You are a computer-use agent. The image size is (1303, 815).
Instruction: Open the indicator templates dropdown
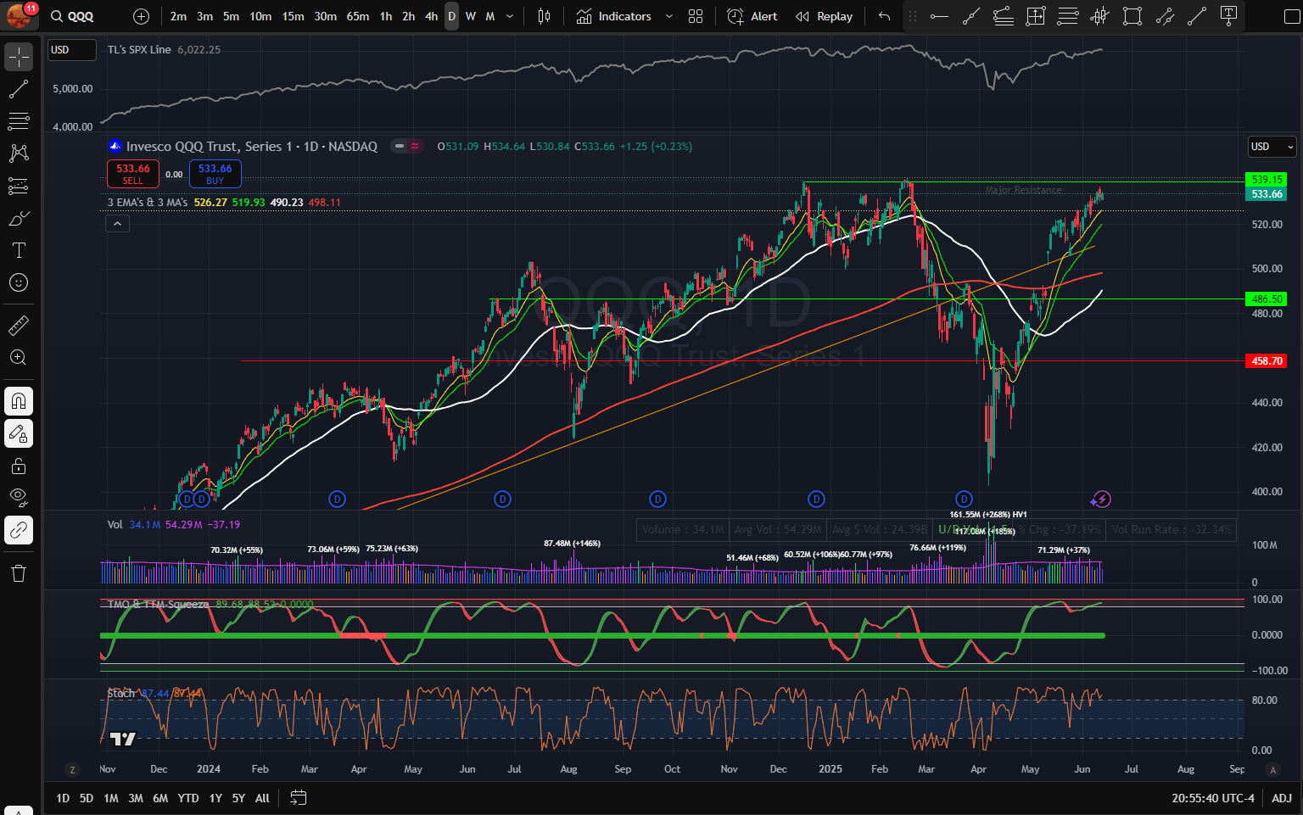pyautogui.click(x=669, y=16)
